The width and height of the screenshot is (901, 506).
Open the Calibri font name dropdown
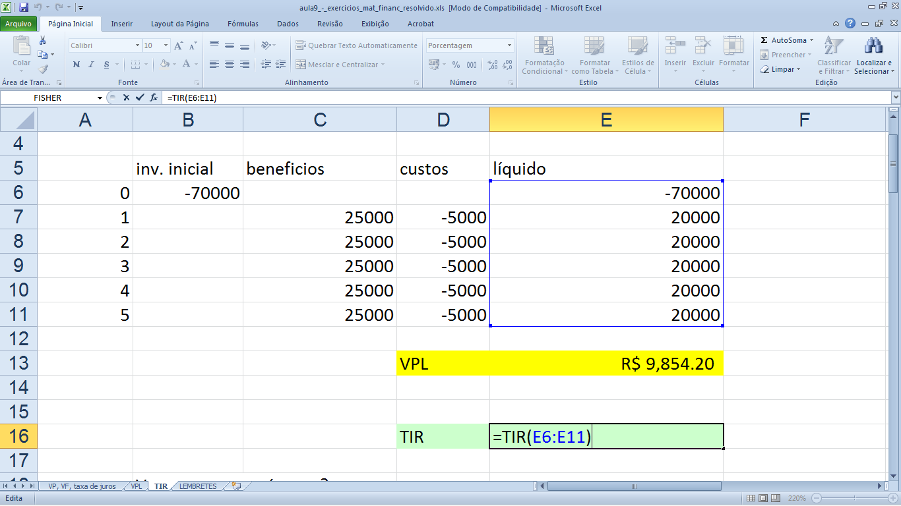tap(138, 45)
